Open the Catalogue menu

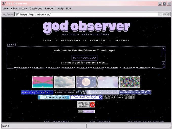(x=36, y=9)
